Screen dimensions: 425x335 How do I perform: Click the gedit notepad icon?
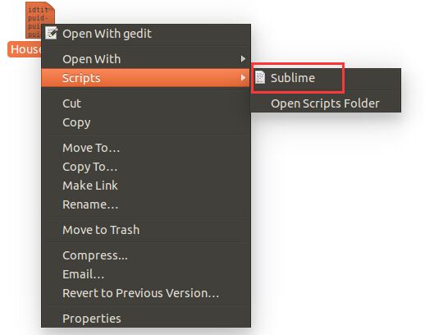click(51, 34)
